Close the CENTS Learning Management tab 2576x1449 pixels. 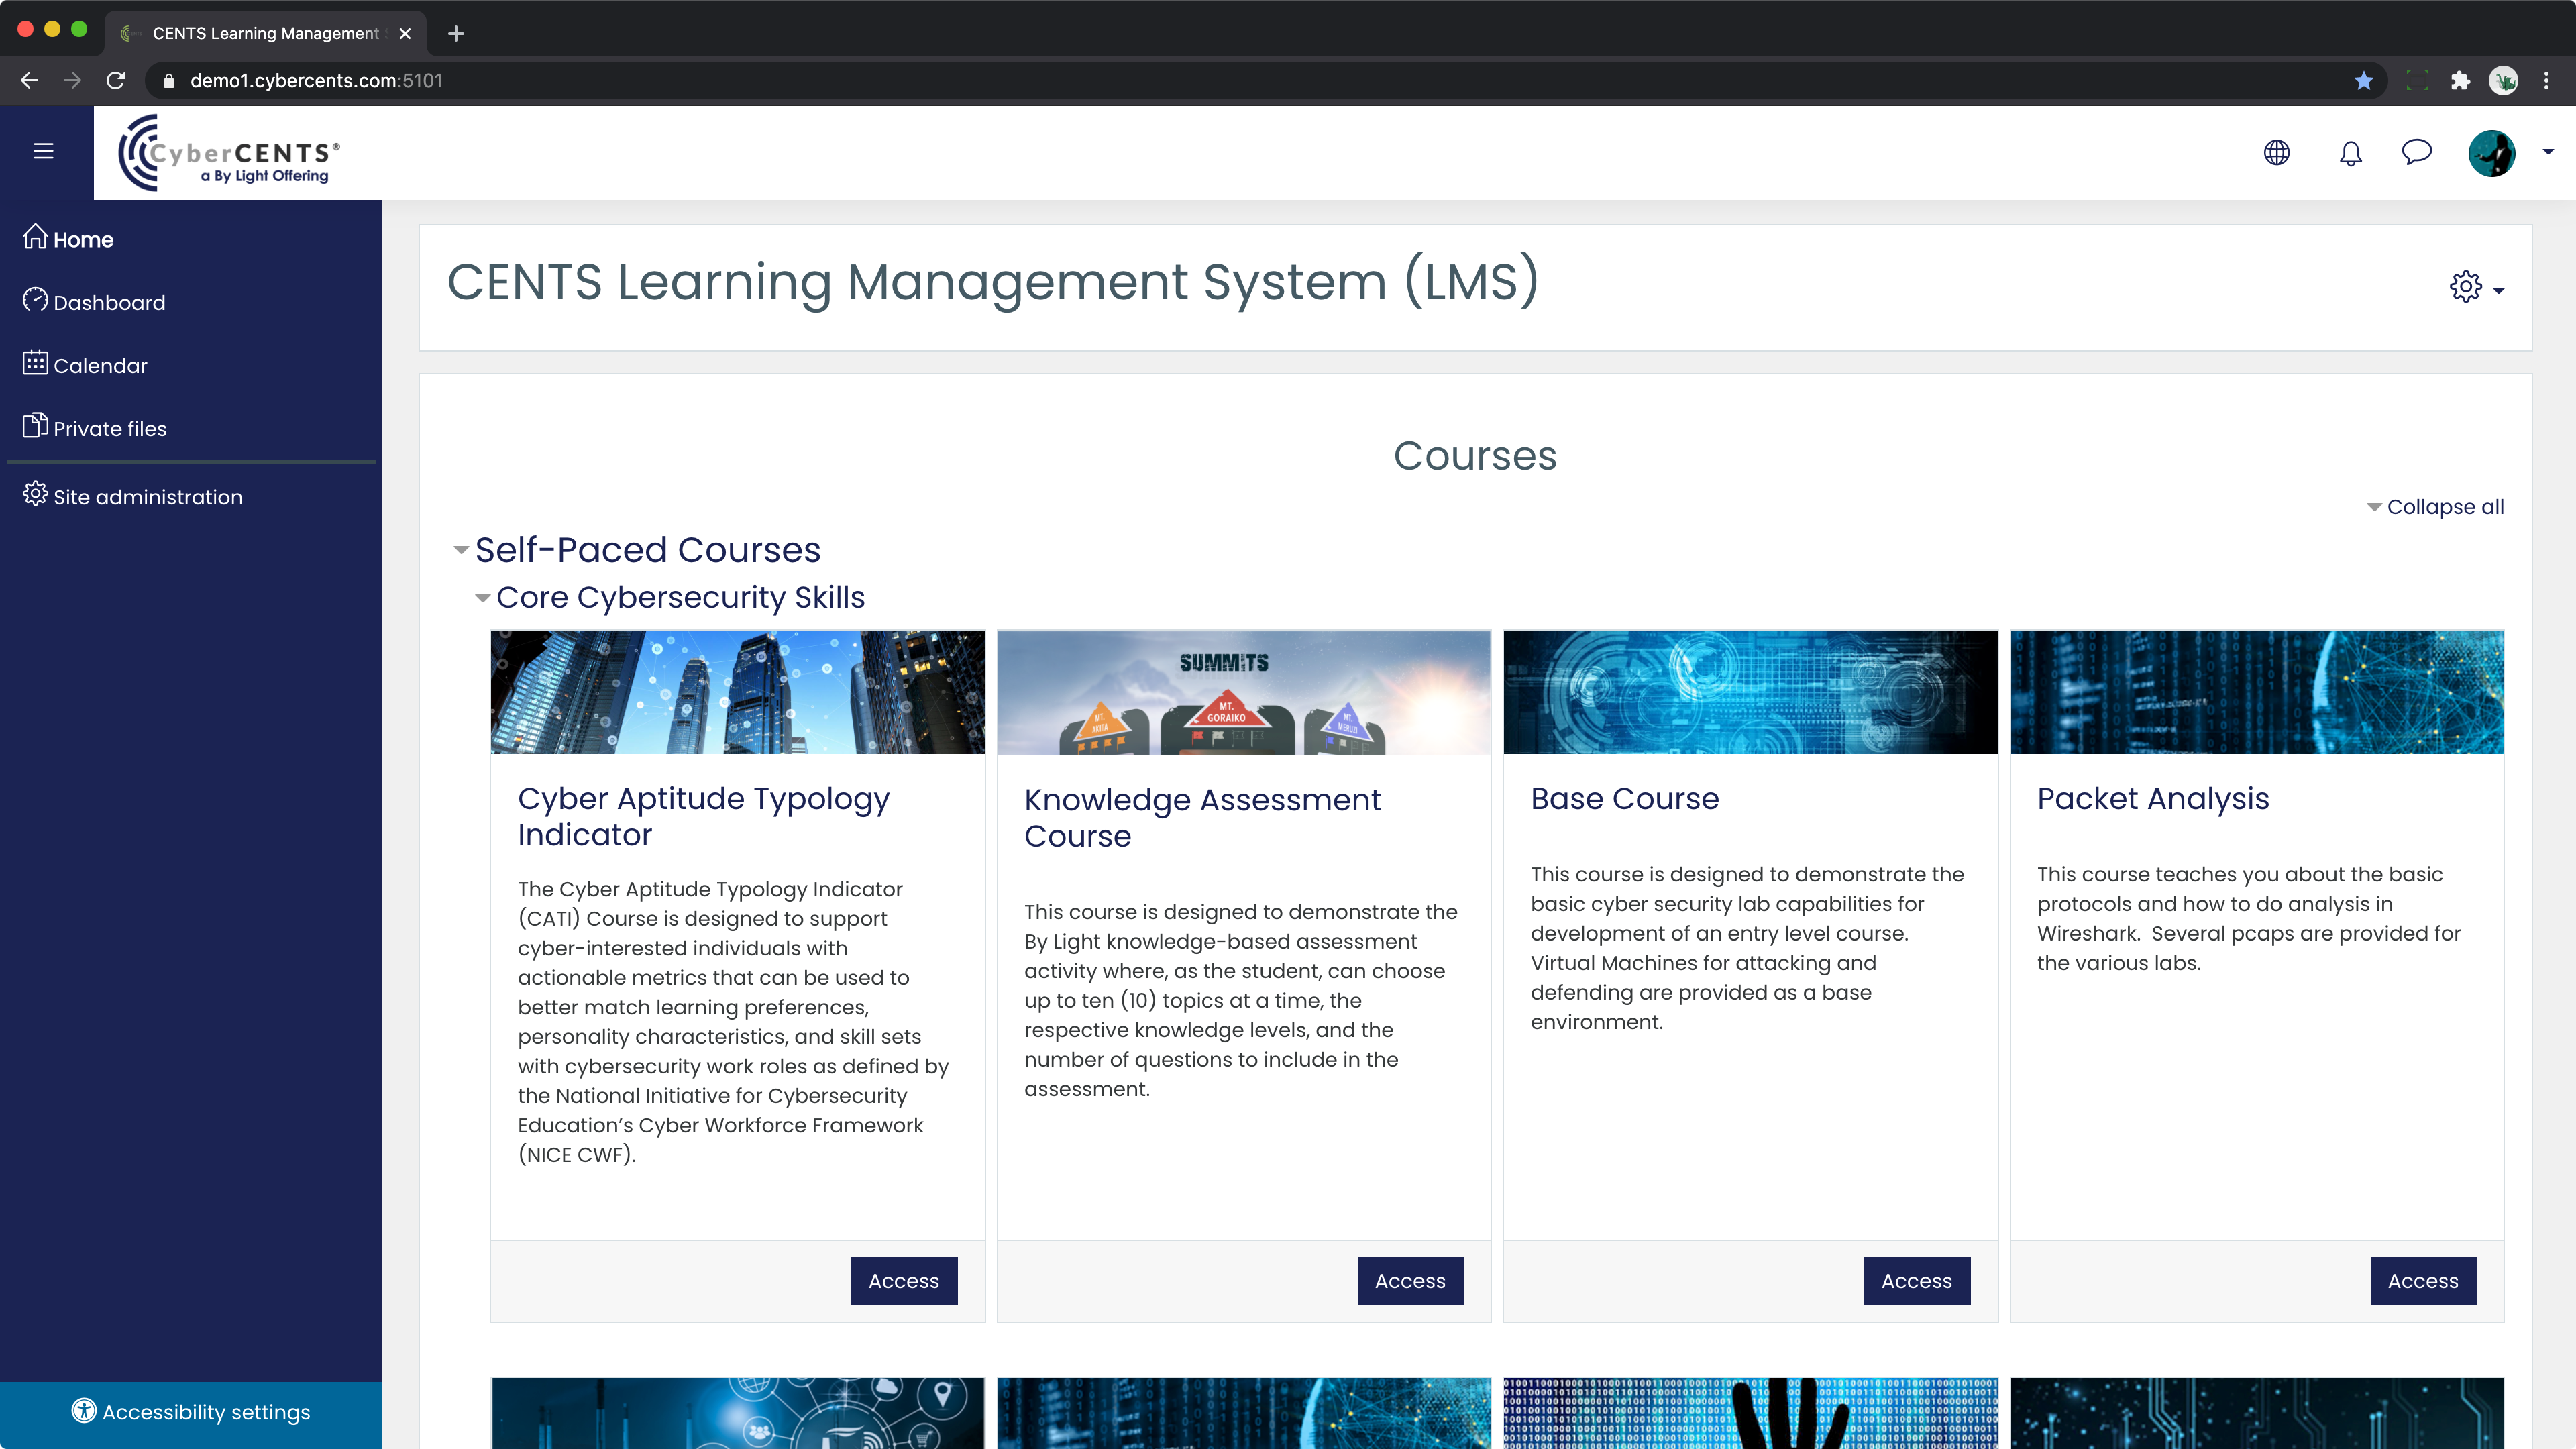[x=404, y=33]
